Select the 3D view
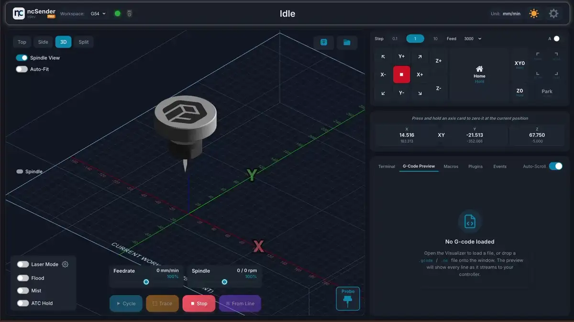Image resolution: width=574 pixels, height=322 pixels. click(x=63, y=42)
